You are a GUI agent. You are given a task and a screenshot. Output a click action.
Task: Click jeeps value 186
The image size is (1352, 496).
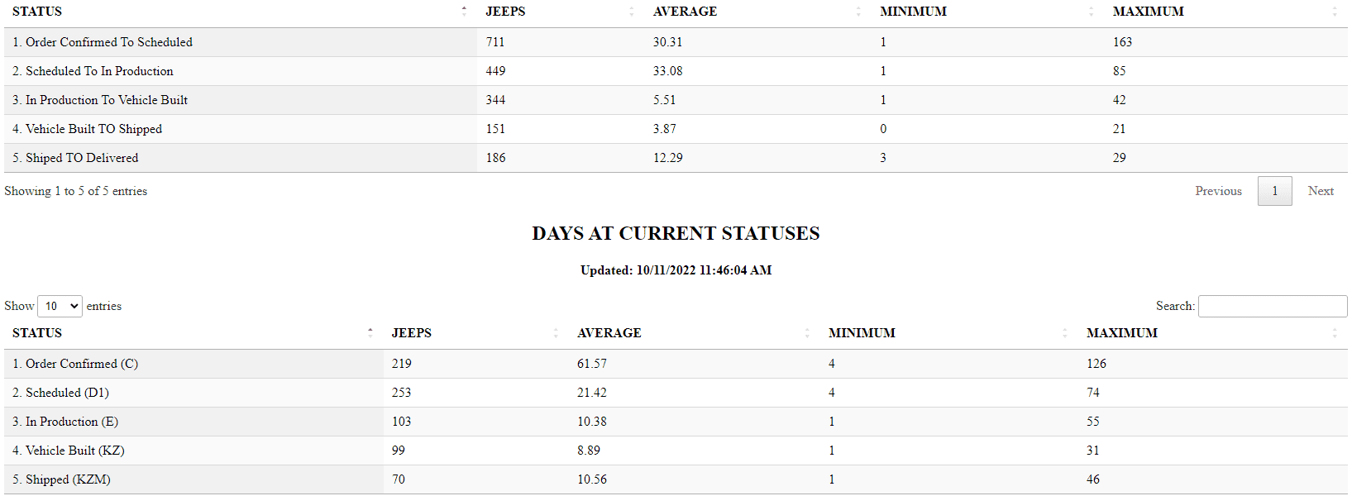click(495, 158)
